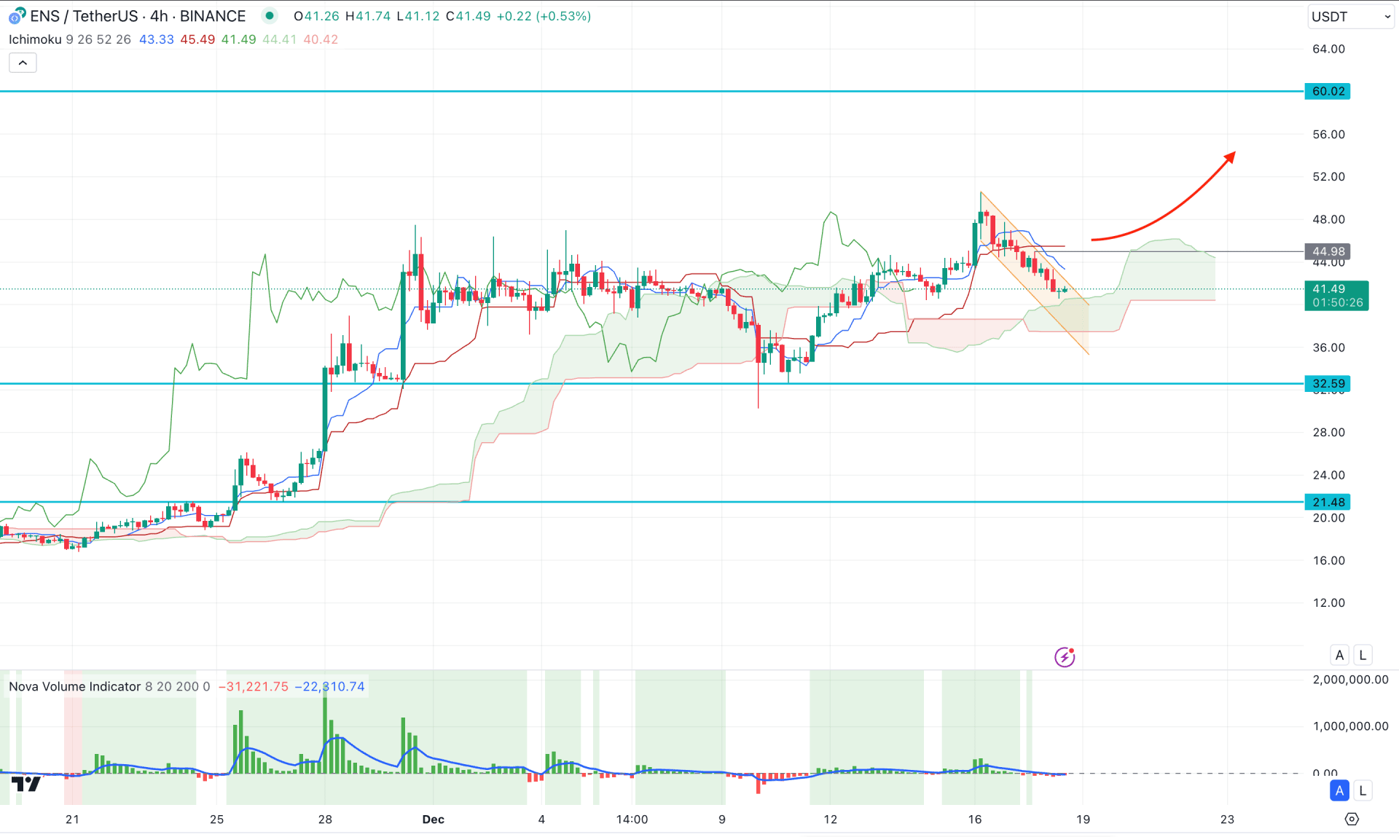Click the current price 41.49 label
Screen dimensions: 1399x837
(x=1336, y=296)
